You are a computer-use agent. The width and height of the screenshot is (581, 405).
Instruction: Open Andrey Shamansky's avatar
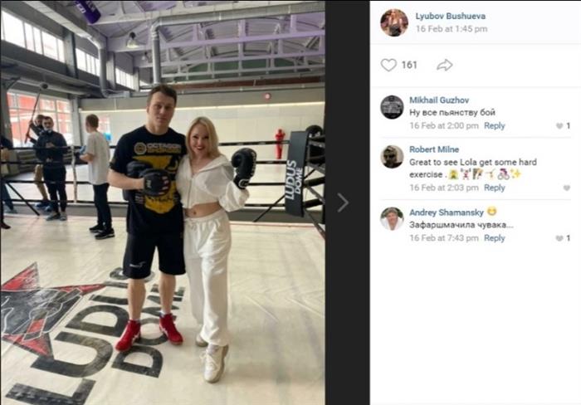tap(392, 219)
